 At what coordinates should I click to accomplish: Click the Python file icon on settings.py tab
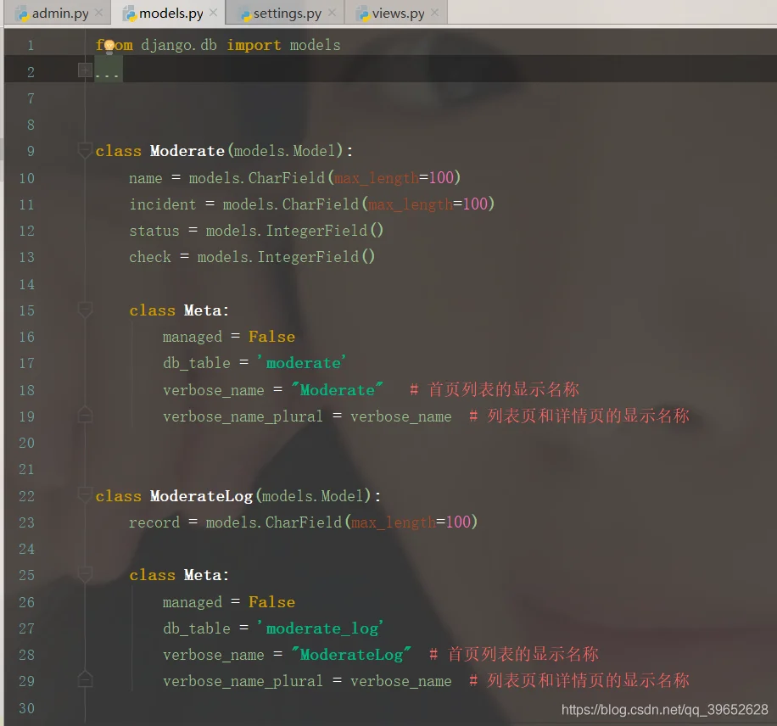point(245,15)
